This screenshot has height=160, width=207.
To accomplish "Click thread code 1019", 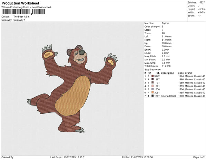I will pyautogui.click(x=181, y=86).
